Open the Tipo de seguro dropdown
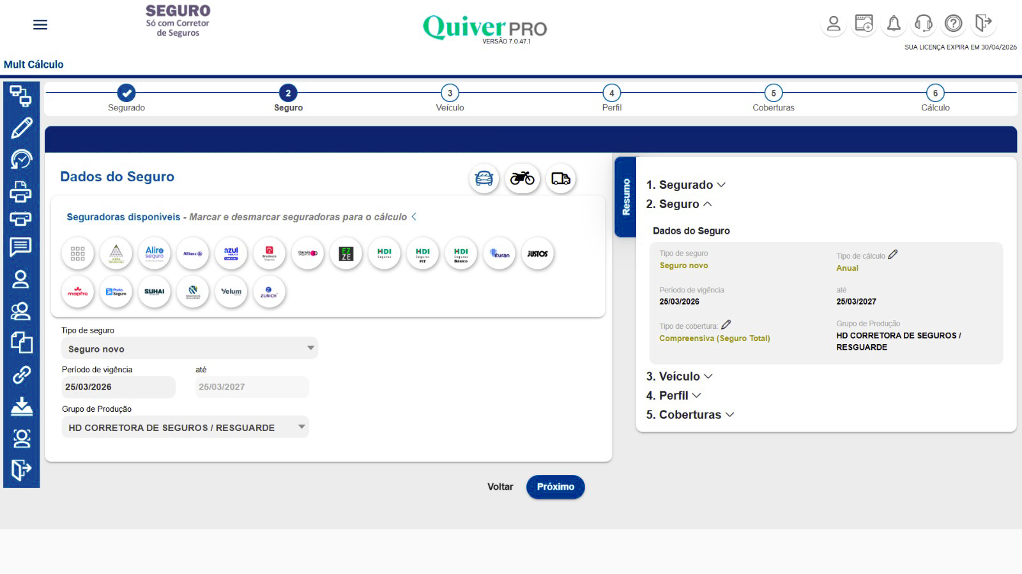 tap(189, 349)
